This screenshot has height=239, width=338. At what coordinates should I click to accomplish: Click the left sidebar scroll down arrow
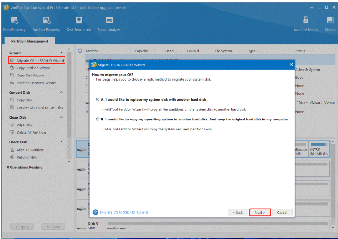pos(69,161)
